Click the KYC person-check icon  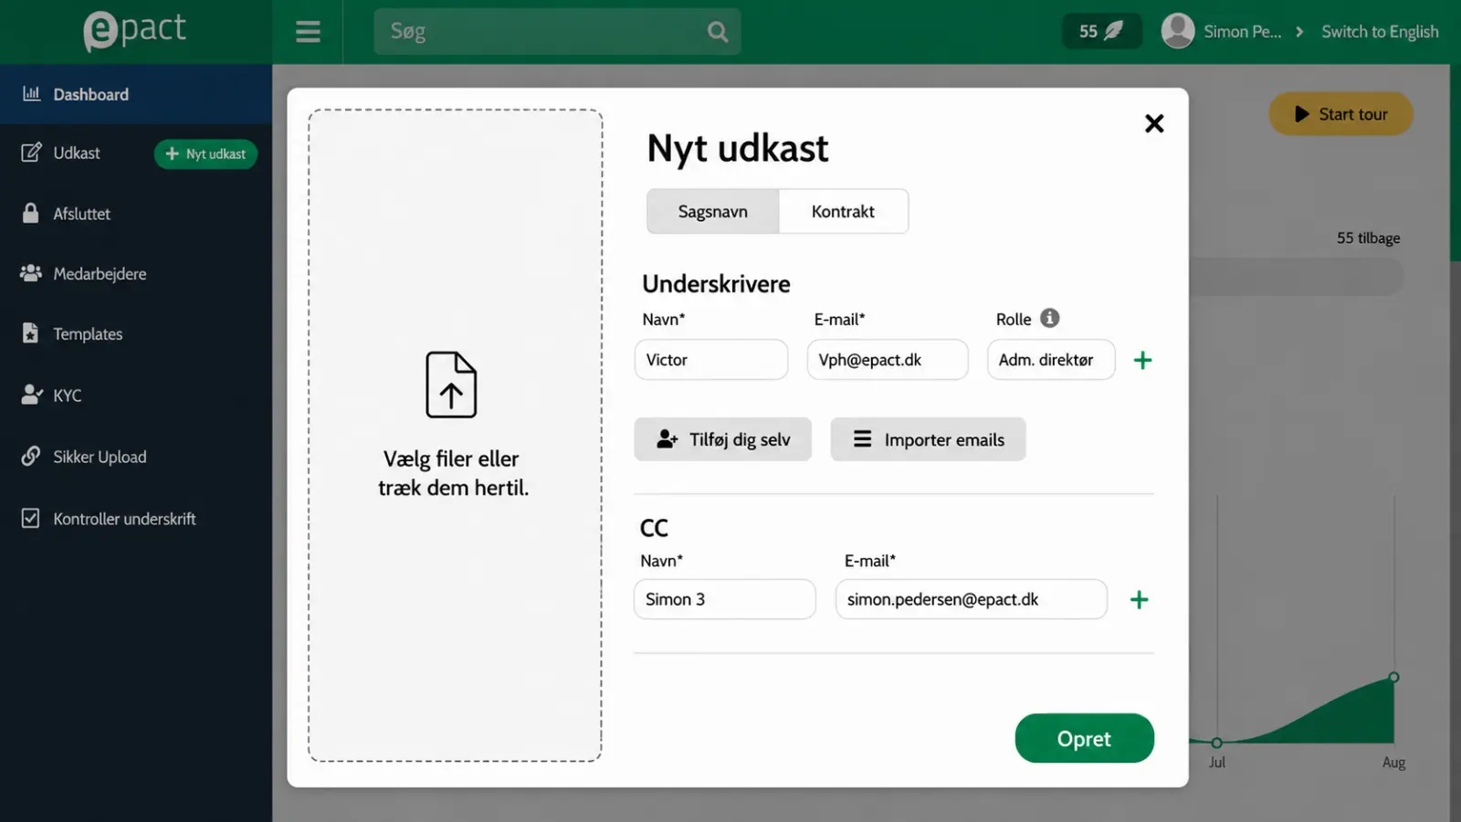pos(31,395)
